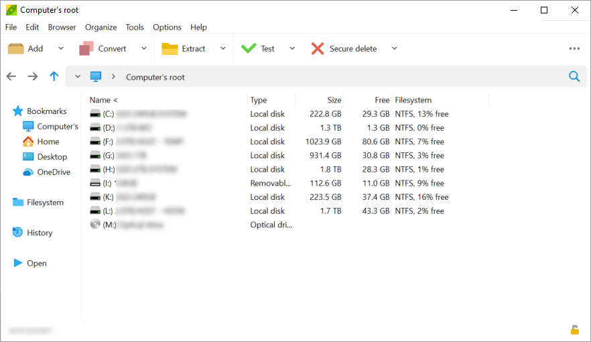Expand the Secure delete dropdown arrow

tap(395, 48)
